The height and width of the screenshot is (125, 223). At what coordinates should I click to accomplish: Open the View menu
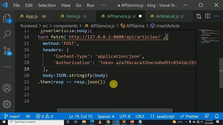tap(66, 6)
